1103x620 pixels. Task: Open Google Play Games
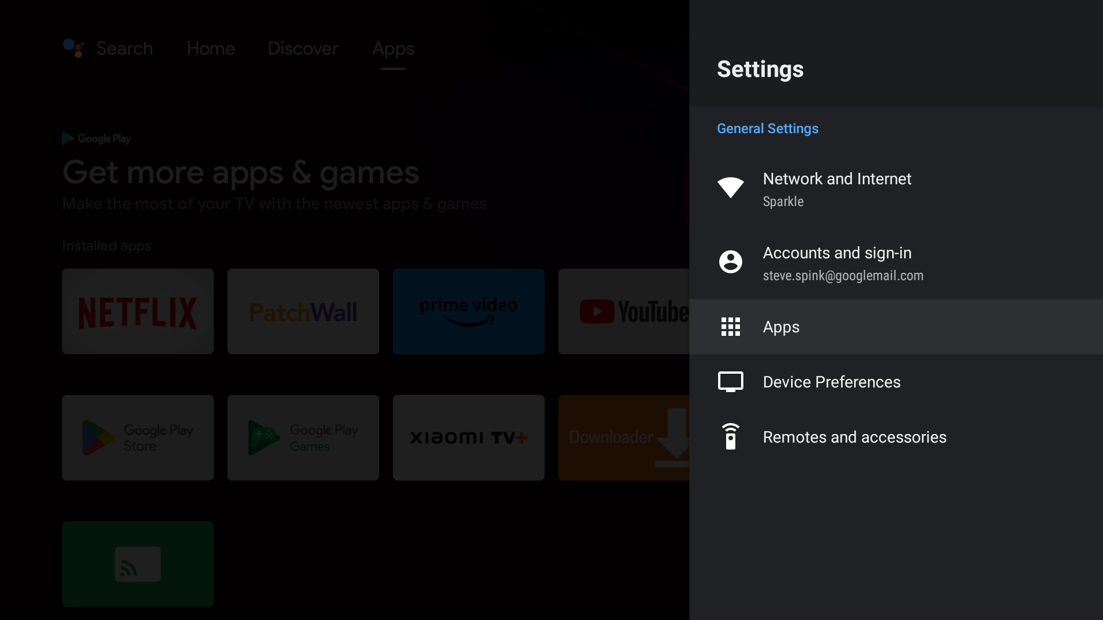click(303, 437)
